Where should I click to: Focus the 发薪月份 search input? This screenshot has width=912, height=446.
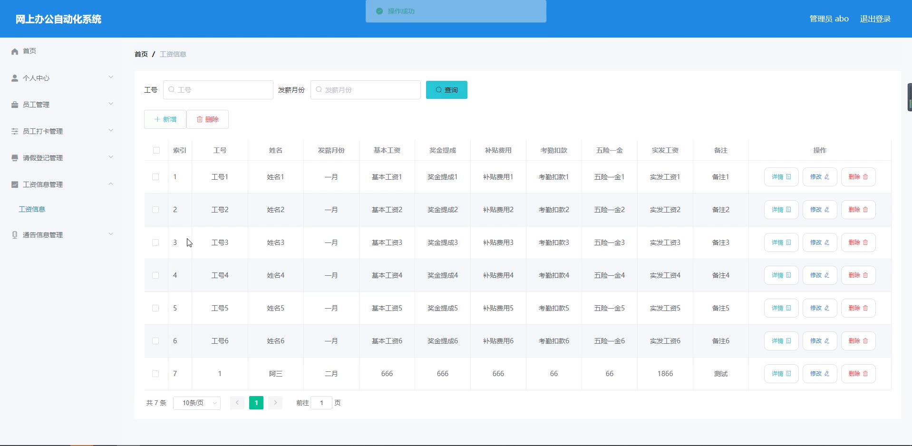click(366, 90)
